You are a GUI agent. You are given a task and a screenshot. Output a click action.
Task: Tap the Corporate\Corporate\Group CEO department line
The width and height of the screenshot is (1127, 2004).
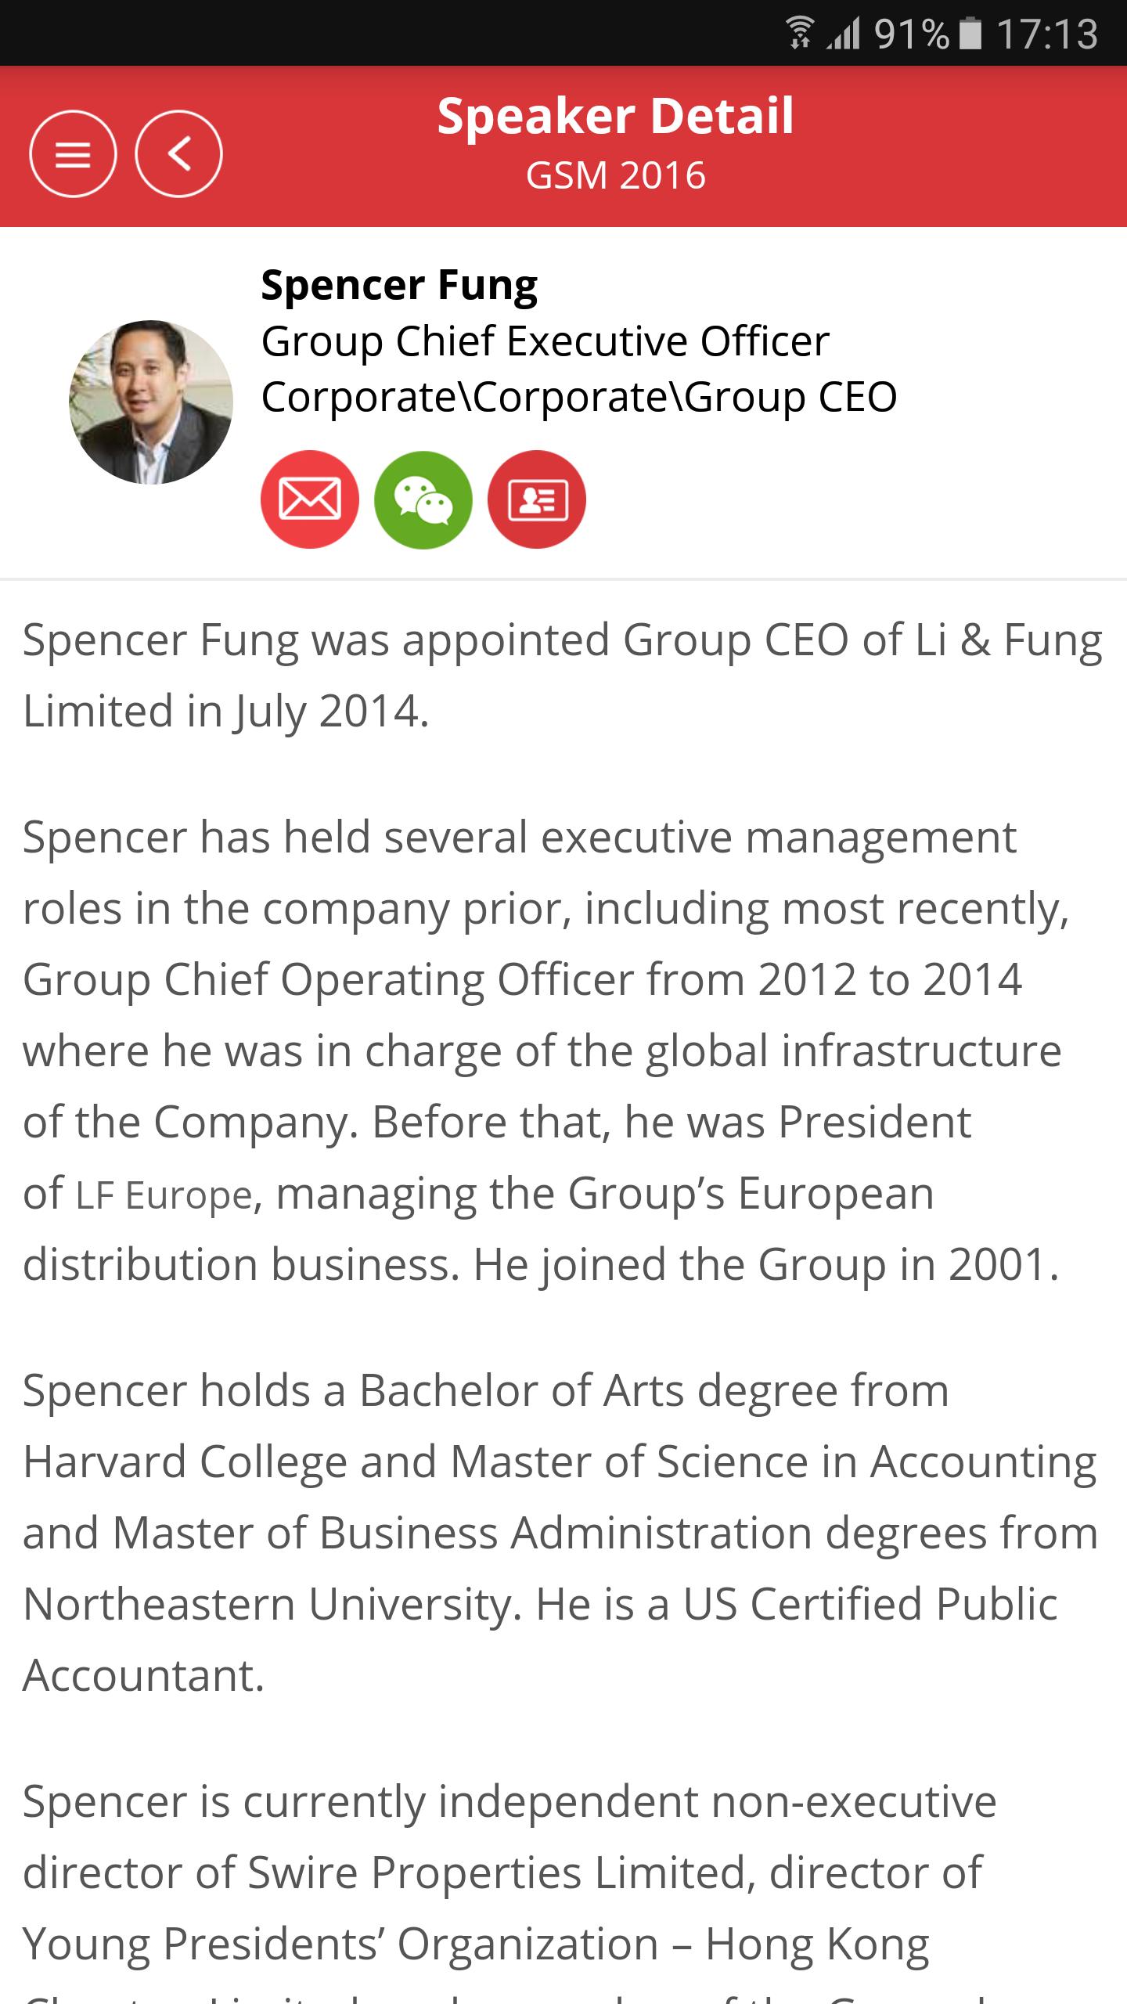coord(578,397)
